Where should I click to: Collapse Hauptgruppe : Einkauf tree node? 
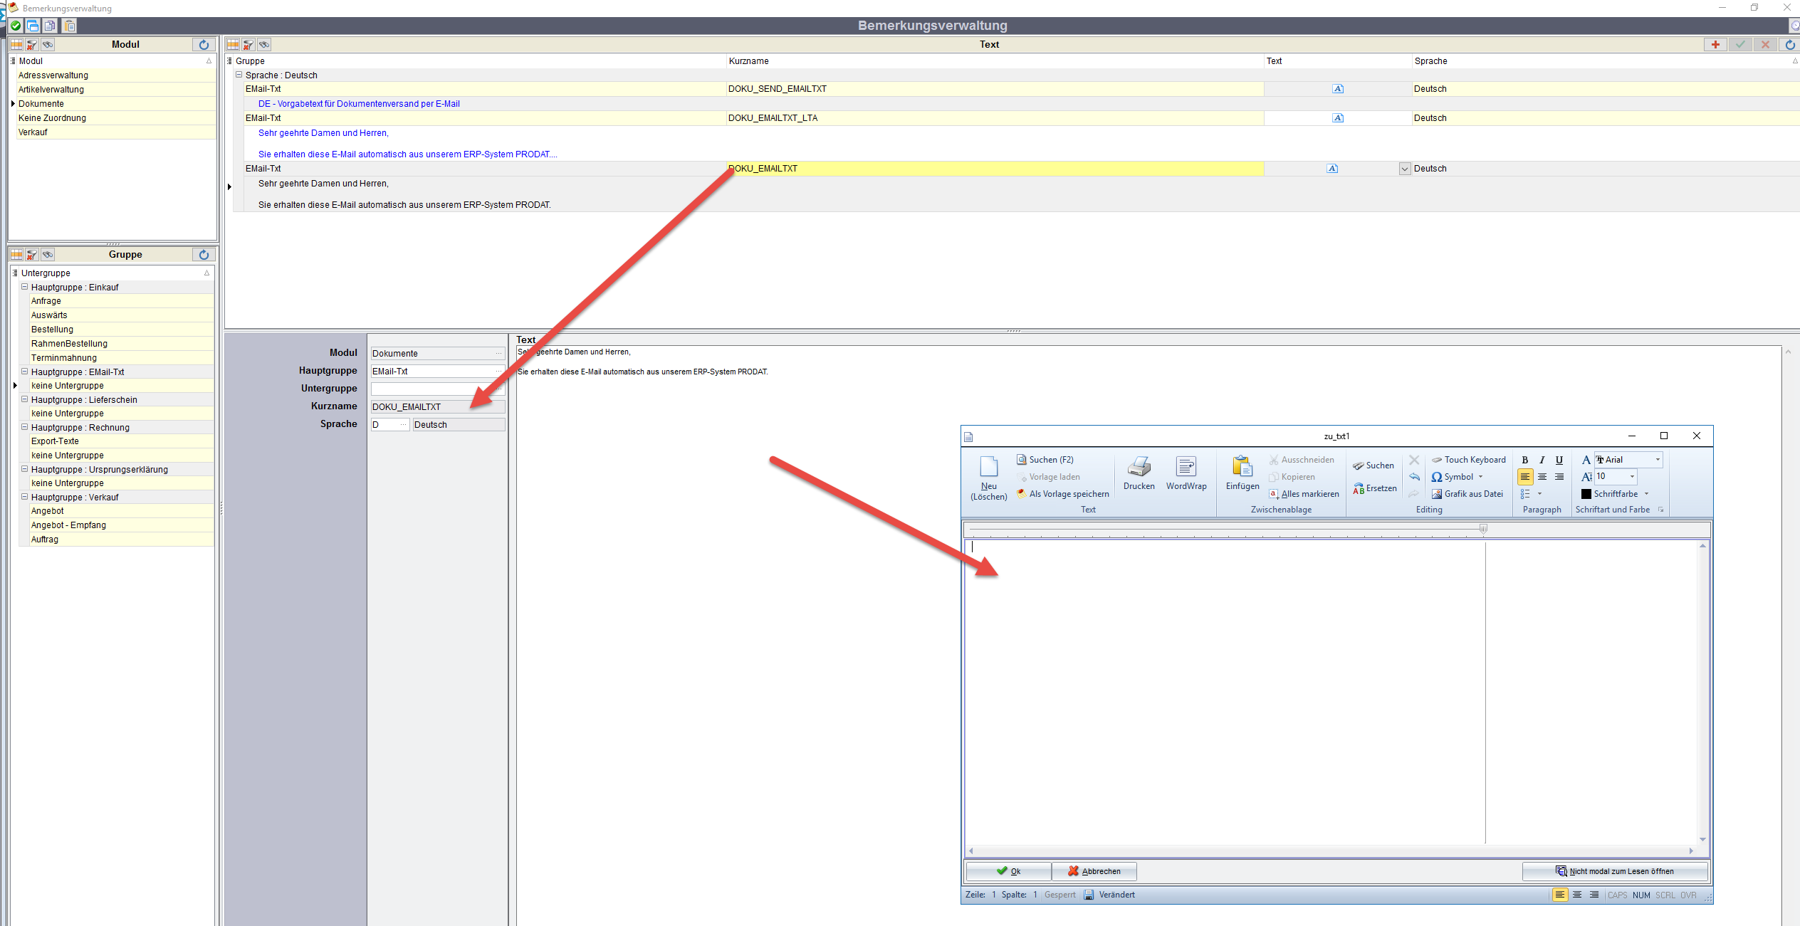(x=24, y=287)
